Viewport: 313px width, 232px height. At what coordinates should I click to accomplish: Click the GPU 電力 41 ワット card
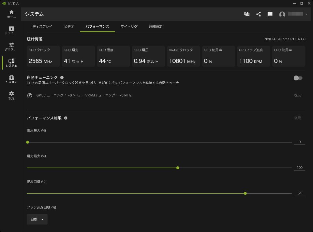(78, 56)
